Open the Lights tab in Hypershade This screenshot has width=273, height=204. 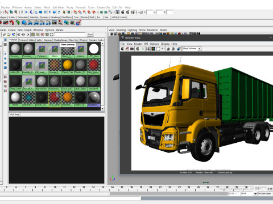point(39,40)
